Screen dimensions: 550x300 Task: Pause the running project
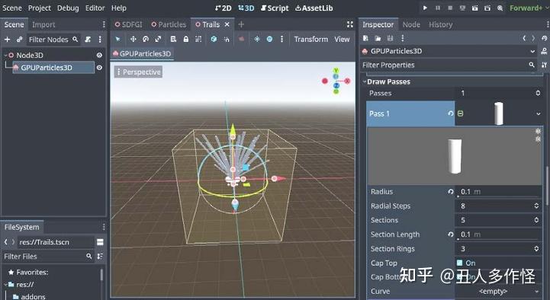coord(438,8)
